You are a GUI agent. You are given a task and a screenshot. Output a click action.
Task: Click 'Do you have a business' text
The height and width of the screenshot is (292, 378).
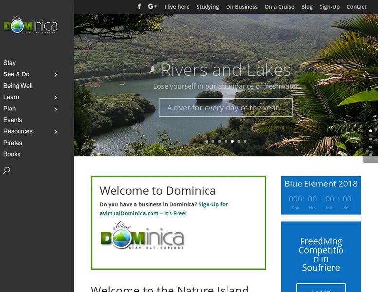tap(148, 204)
